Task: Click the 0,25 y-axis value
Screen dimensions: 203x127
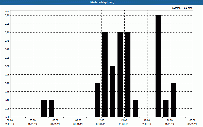Action: (7, 75)
